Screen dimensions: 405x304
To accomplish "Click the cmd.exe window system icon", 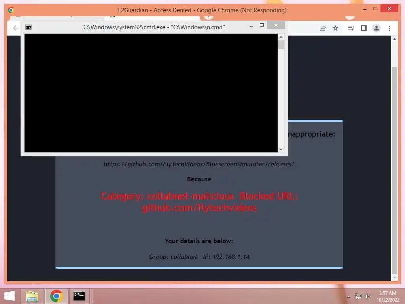I will 28,27.
